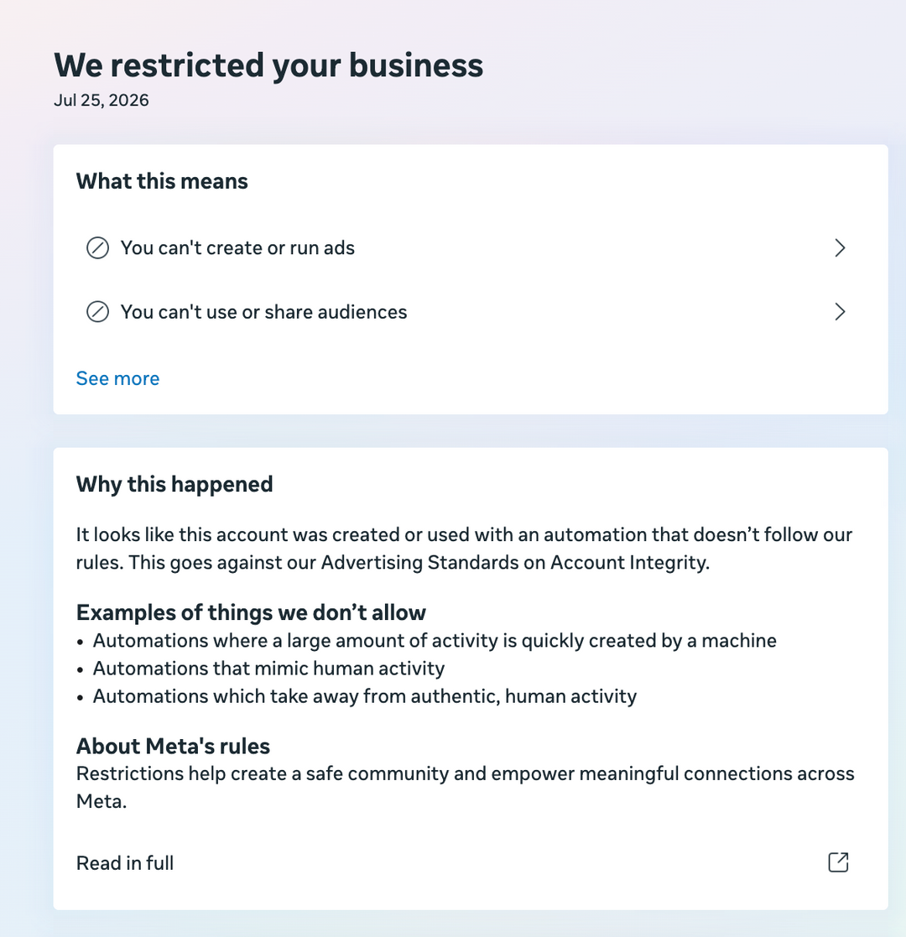Click the bullet about automations mimicking human activity

pos(268,668)
